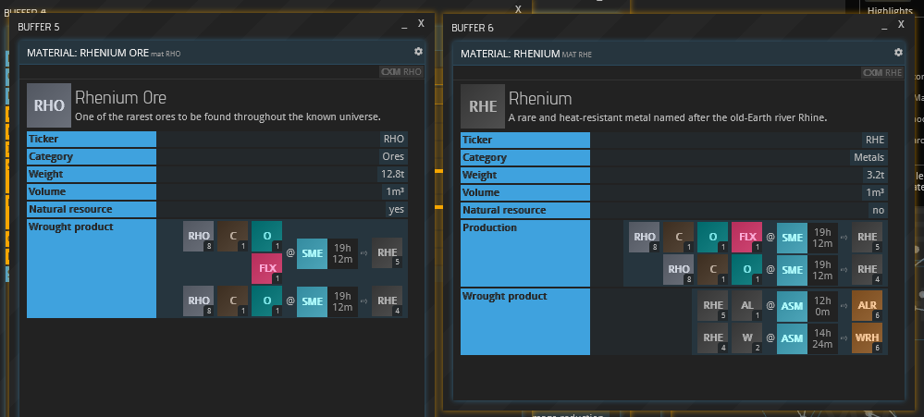Open settings gear in Rhenium Ore buffer
Screen dimensions: 924x417
(418, 53)
